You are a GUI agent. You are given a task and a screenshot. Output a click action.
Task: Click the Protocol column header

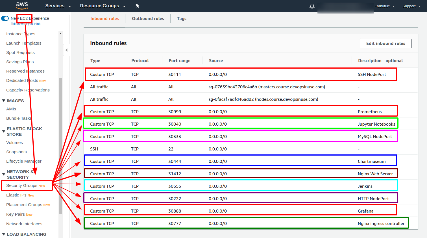point(140,61)
